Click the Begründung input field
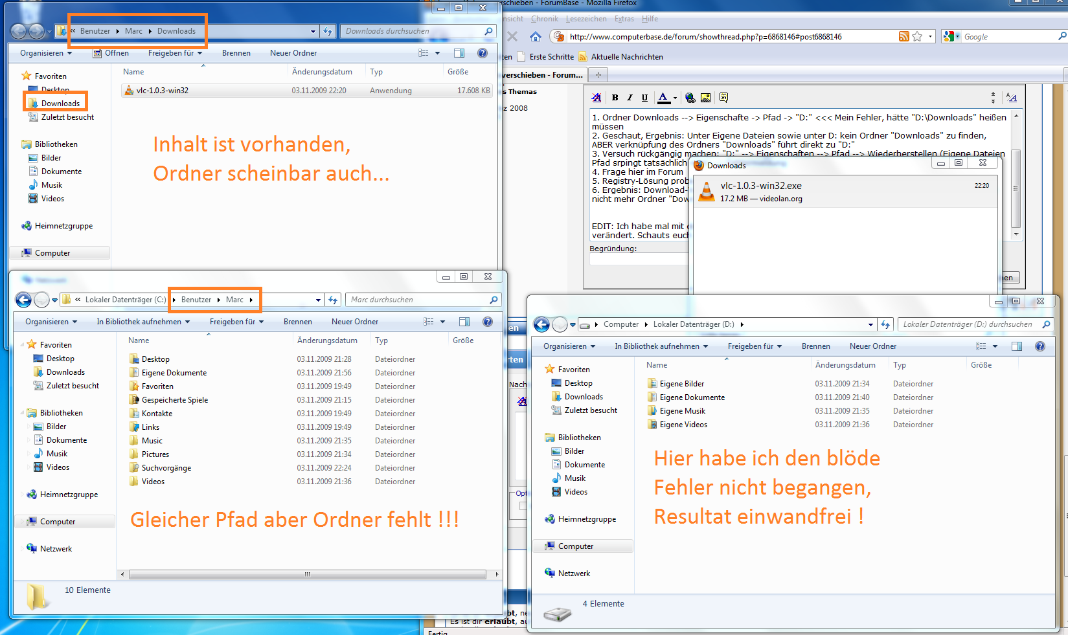The image size is (1068, 635). [639, 259]
